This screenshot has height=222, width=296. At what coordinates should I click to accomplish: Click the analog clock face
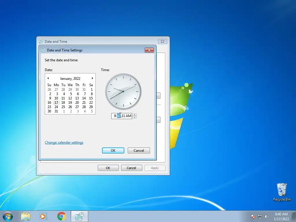(x=123, y=91)
